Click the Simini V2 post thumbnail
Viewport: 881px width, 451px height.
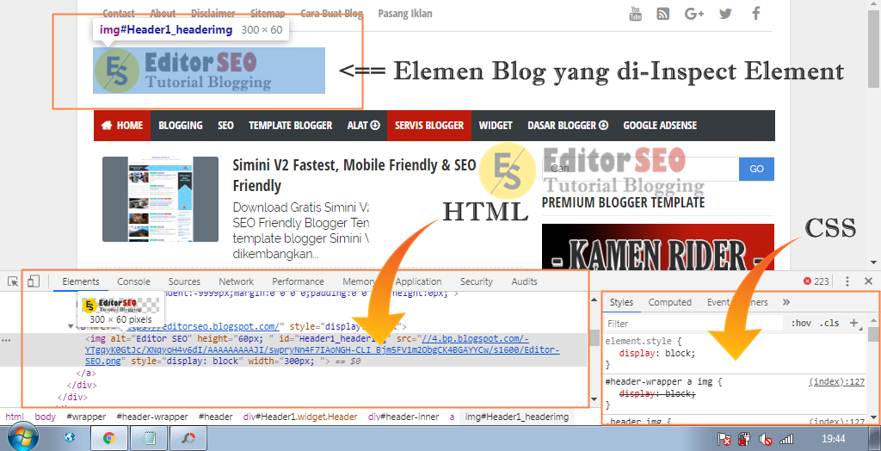pyautogui.click(x=160, y=199)
